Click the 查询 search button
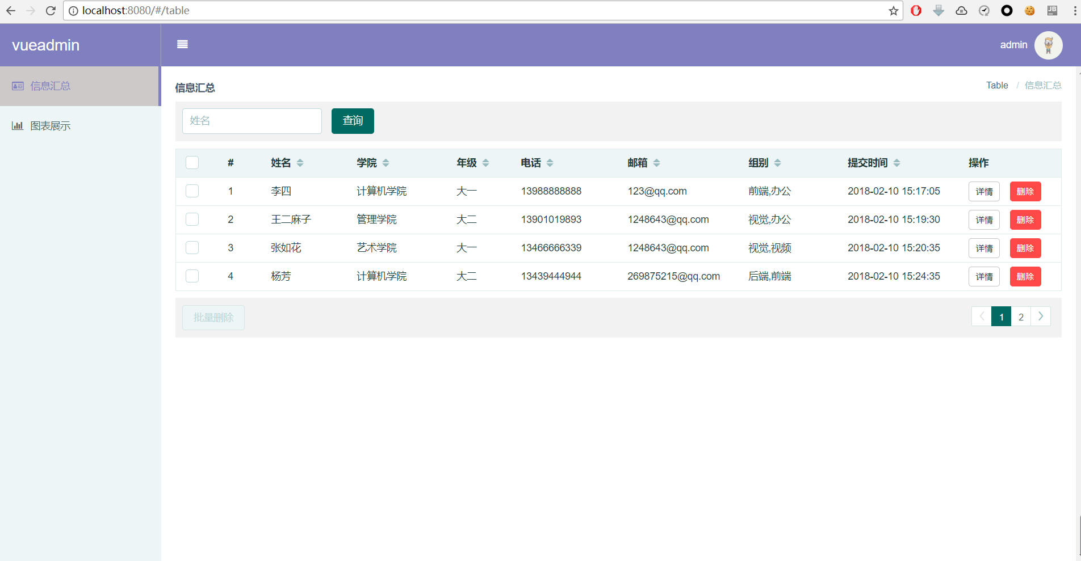This screenshot has height=561, width=1081. (353, 121)
